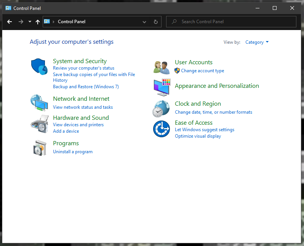Expand the chevron before Control Panel breadcrumb
Image resolution: width=304 pixels, height=246 pixels.
(53, 22)
